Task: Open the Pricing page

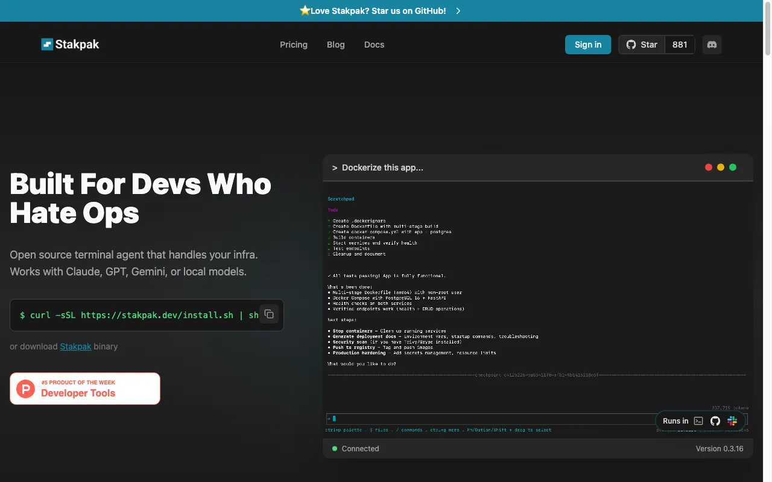Action: pyautogui.click(x=294, y=45)
